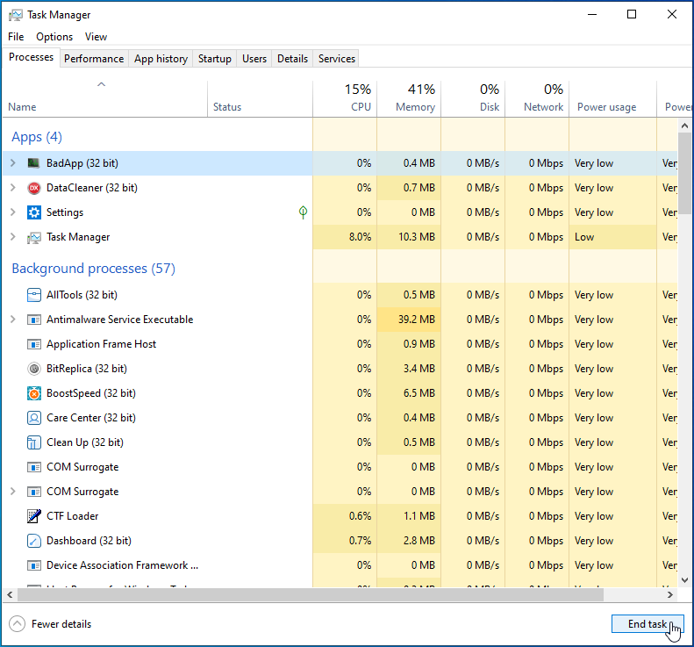Click the Settings gear icon
Viewport: 694px width, 647px height.
[34, 212]
